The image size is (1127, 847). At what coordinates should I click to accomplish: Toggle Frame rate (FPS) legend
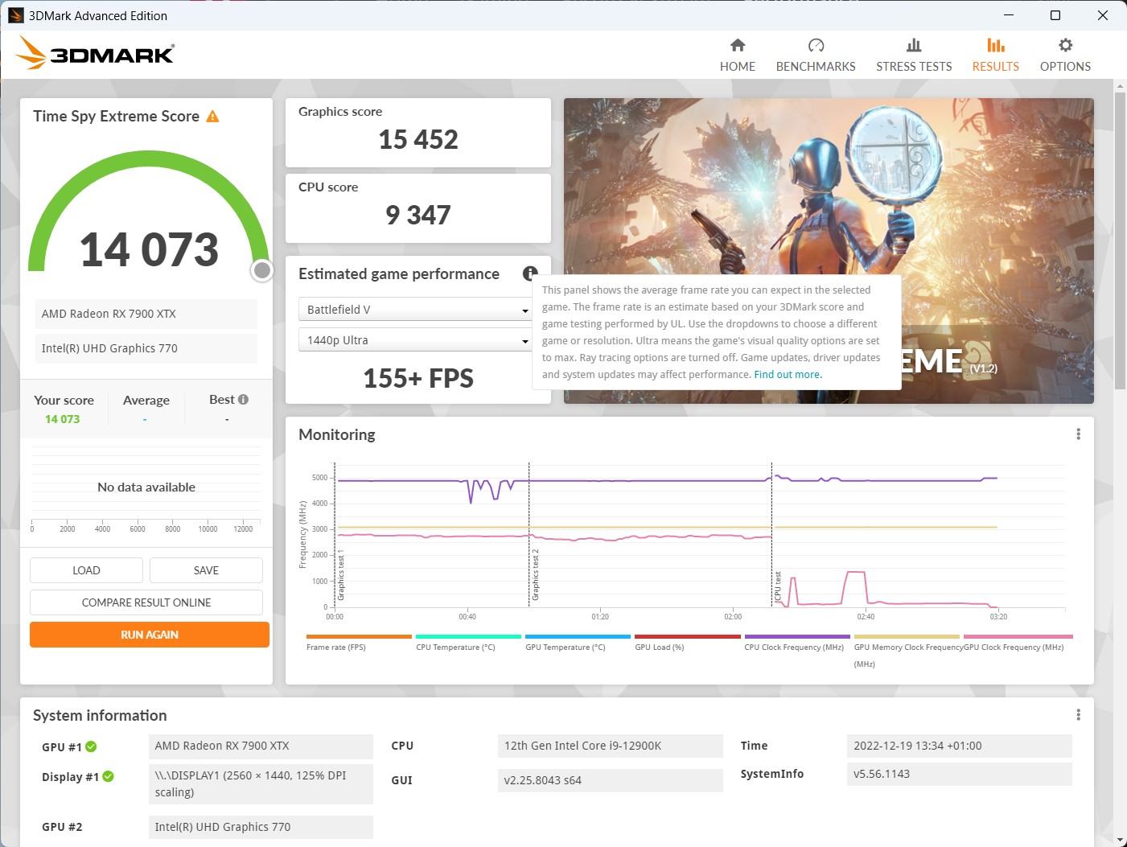pyautogui.click(x=359, y=642)
